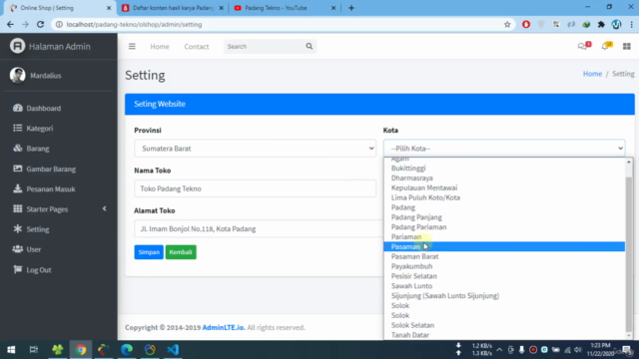Screen dimensions: 639x359
Task: Select Bukittinggi from the Kota list
Action: (504, 169)
